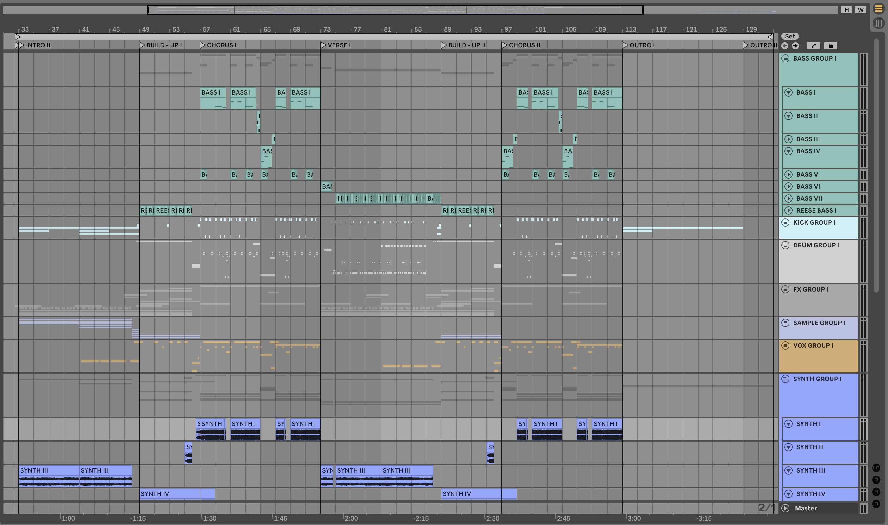The width and height of the screenshot is (888, 525).
Task: Expand the BASS VII track
Action: click(789, 198)
